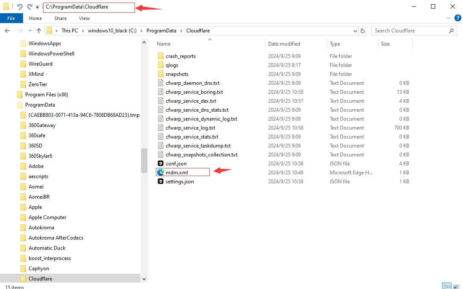Switch to details view button

[x=447, y=286]
